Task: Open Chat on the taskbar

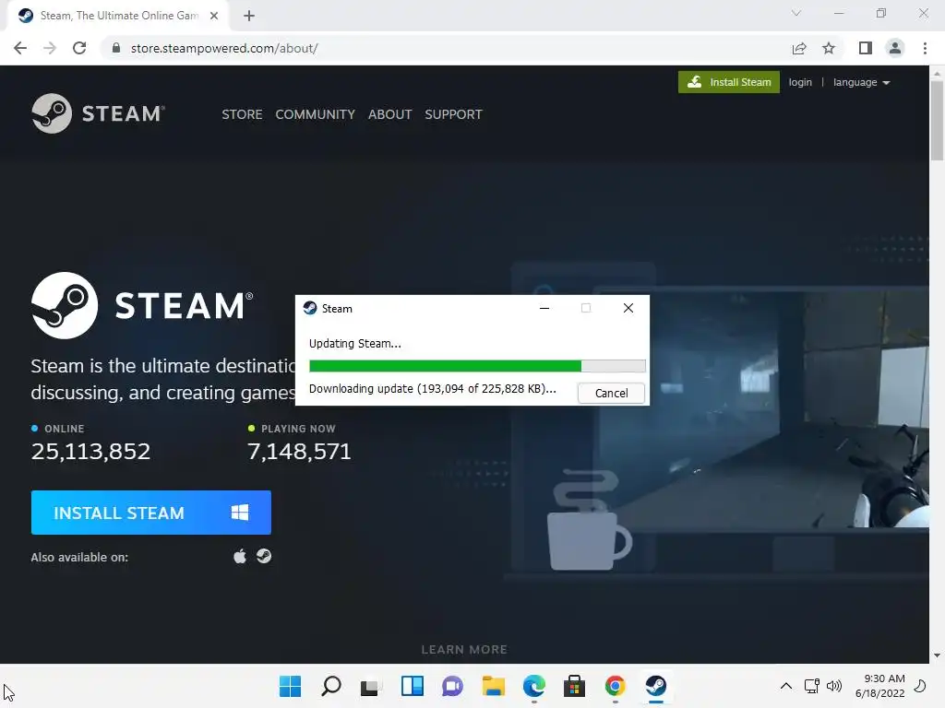Action: tap(452, 686)
